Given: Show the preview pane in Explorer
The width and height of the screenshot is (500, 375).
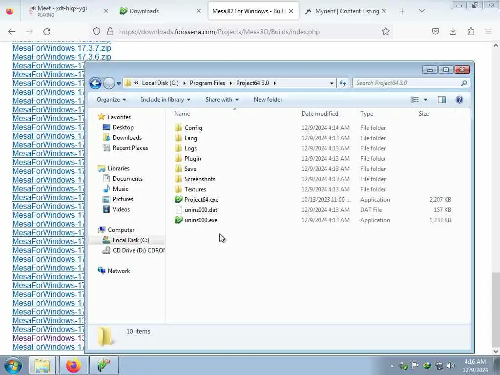Looking at the screenshot, I should 441,100.
